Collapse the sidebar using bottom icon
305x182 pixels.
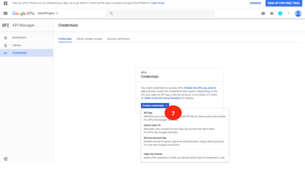(6, 159)
